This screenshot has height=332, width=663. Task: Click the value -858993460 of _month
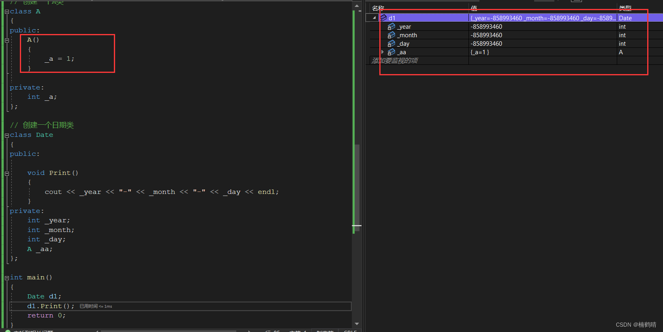tap(486, 35)
